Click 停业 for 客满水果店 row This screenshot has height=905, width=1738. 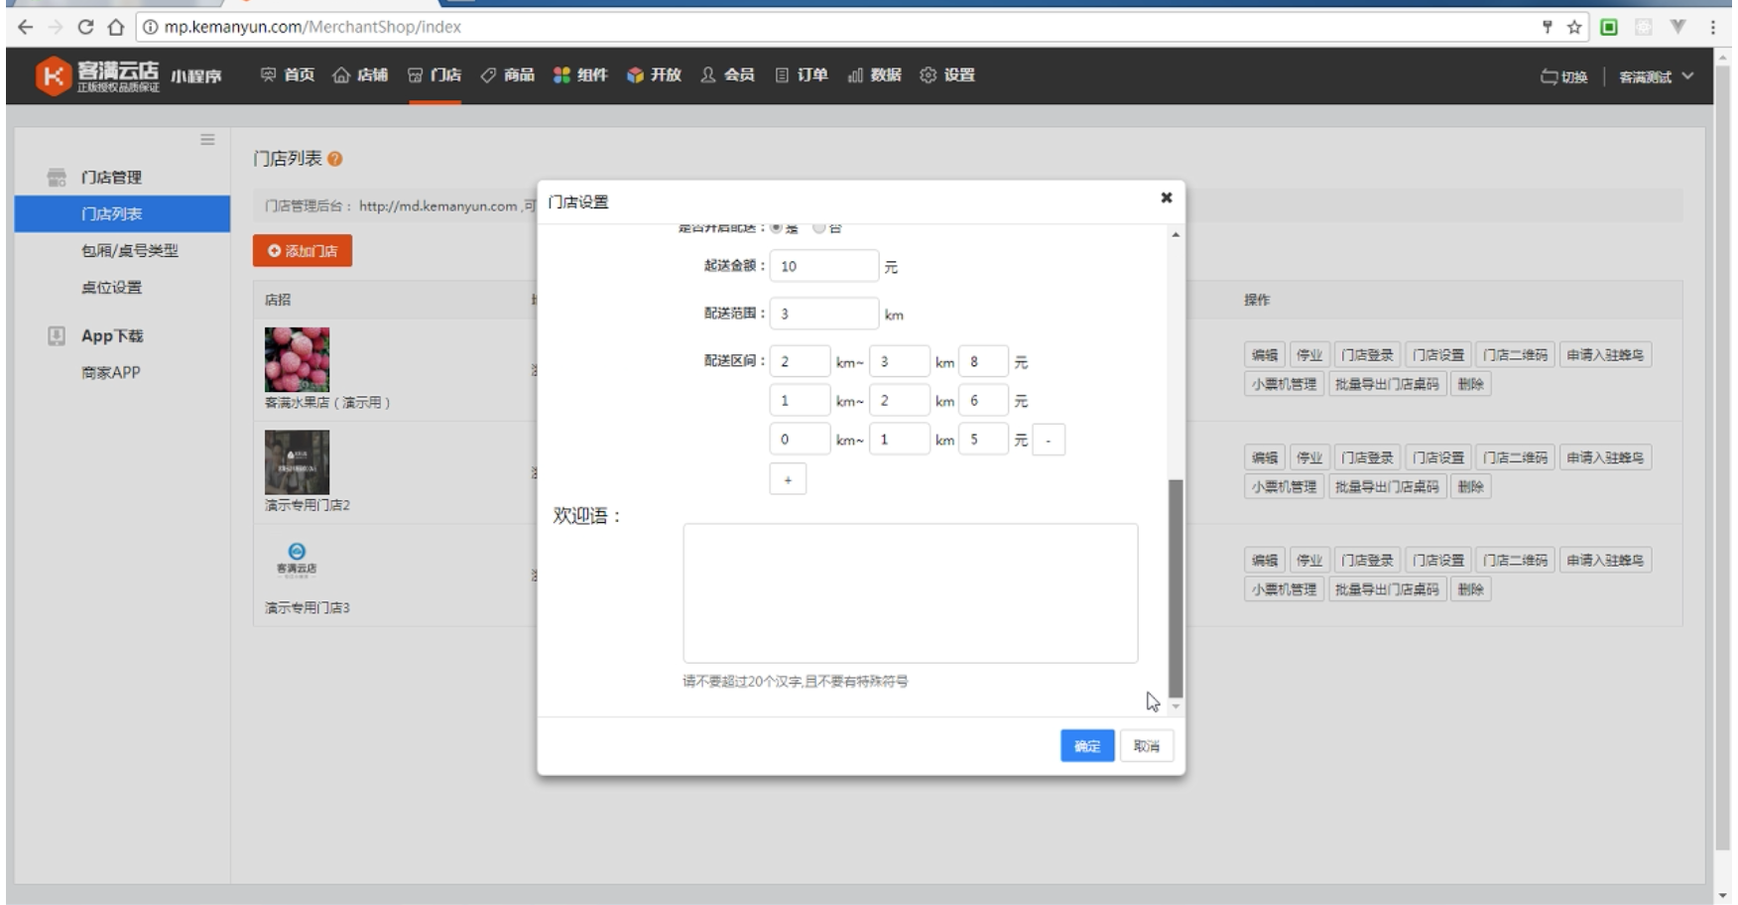click(1309, 355)
